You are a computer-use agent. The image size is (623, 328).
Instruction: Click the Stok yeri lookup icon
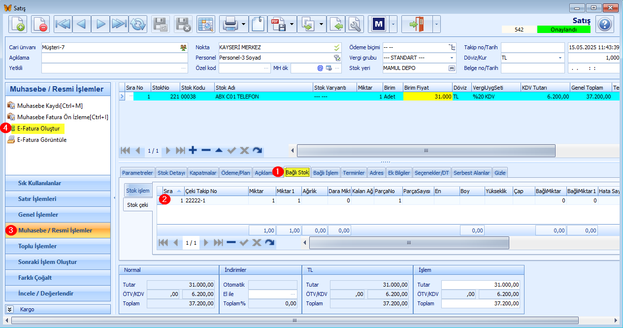(451, 68)
